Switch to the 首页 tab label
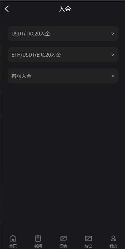125x249 pixels. click(x=13, y=246)
